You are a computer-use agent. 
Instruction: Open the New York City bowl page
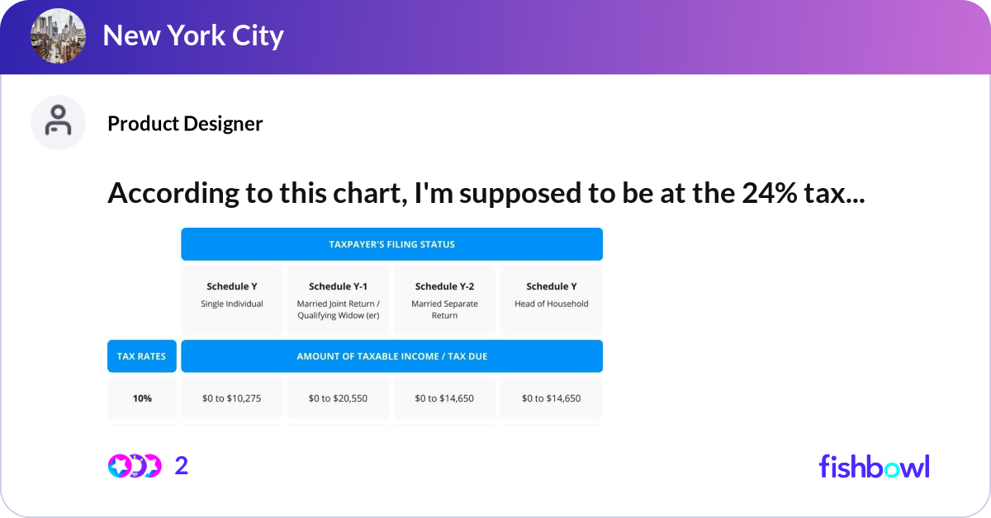click(193, 36)
